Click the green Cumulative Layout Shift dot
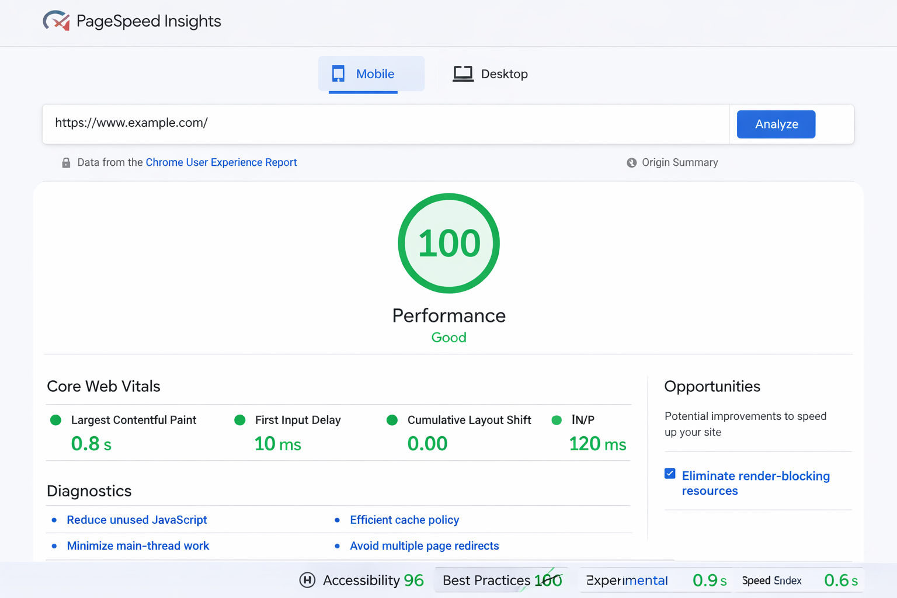 tap(392, 420)
